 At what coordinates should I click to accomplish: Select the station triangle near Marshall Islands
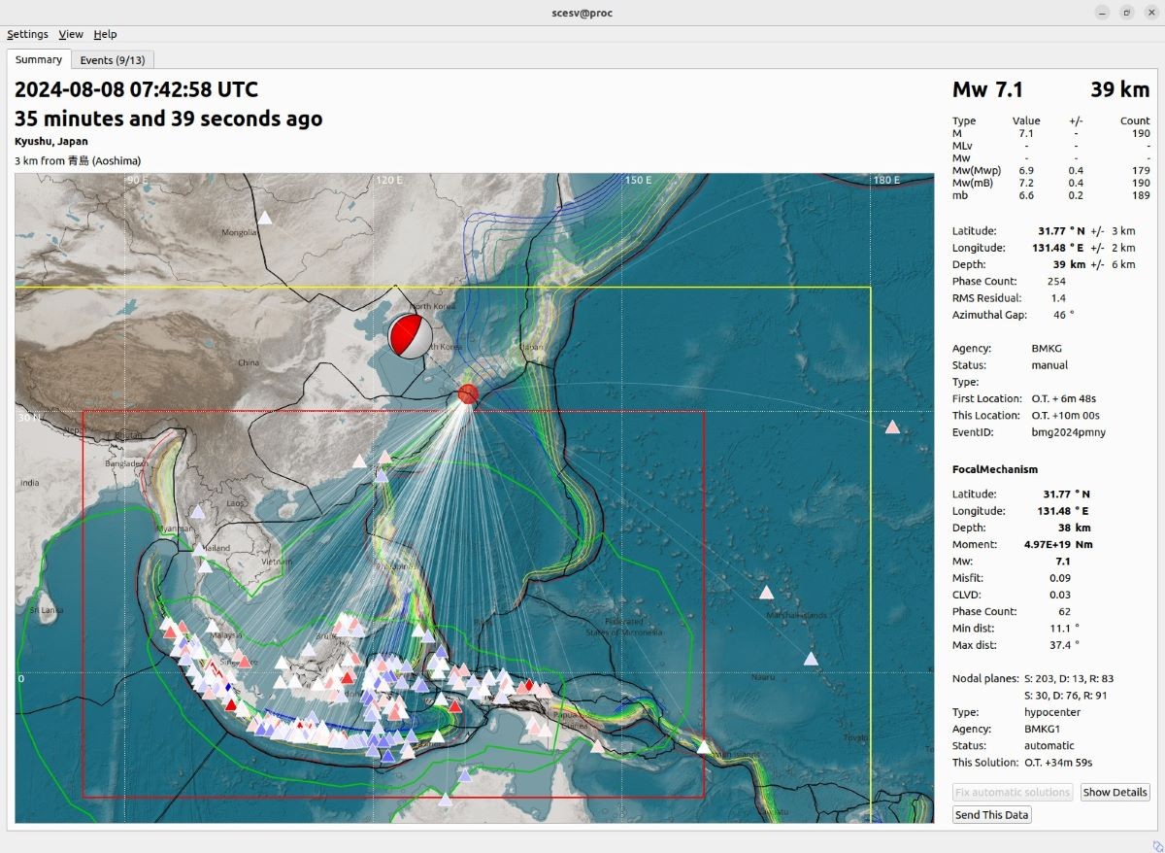coord(766,593)
